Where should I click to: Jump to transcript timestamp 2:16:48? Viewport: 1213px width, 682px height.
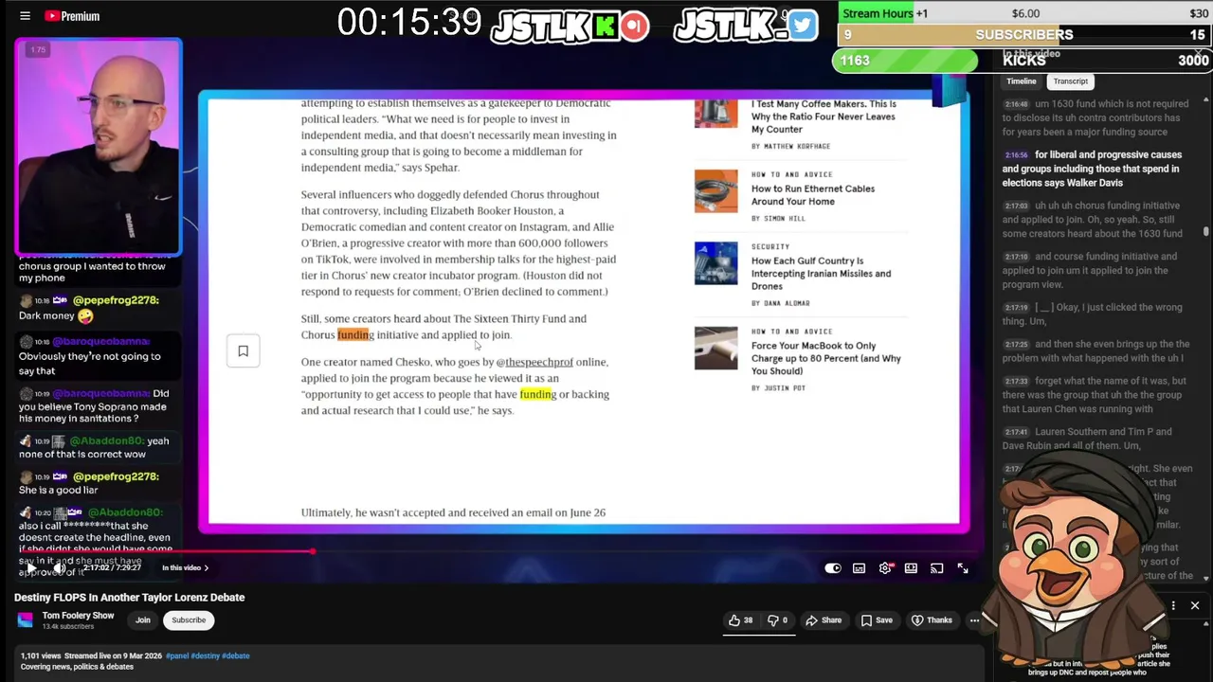(1017, 104)
